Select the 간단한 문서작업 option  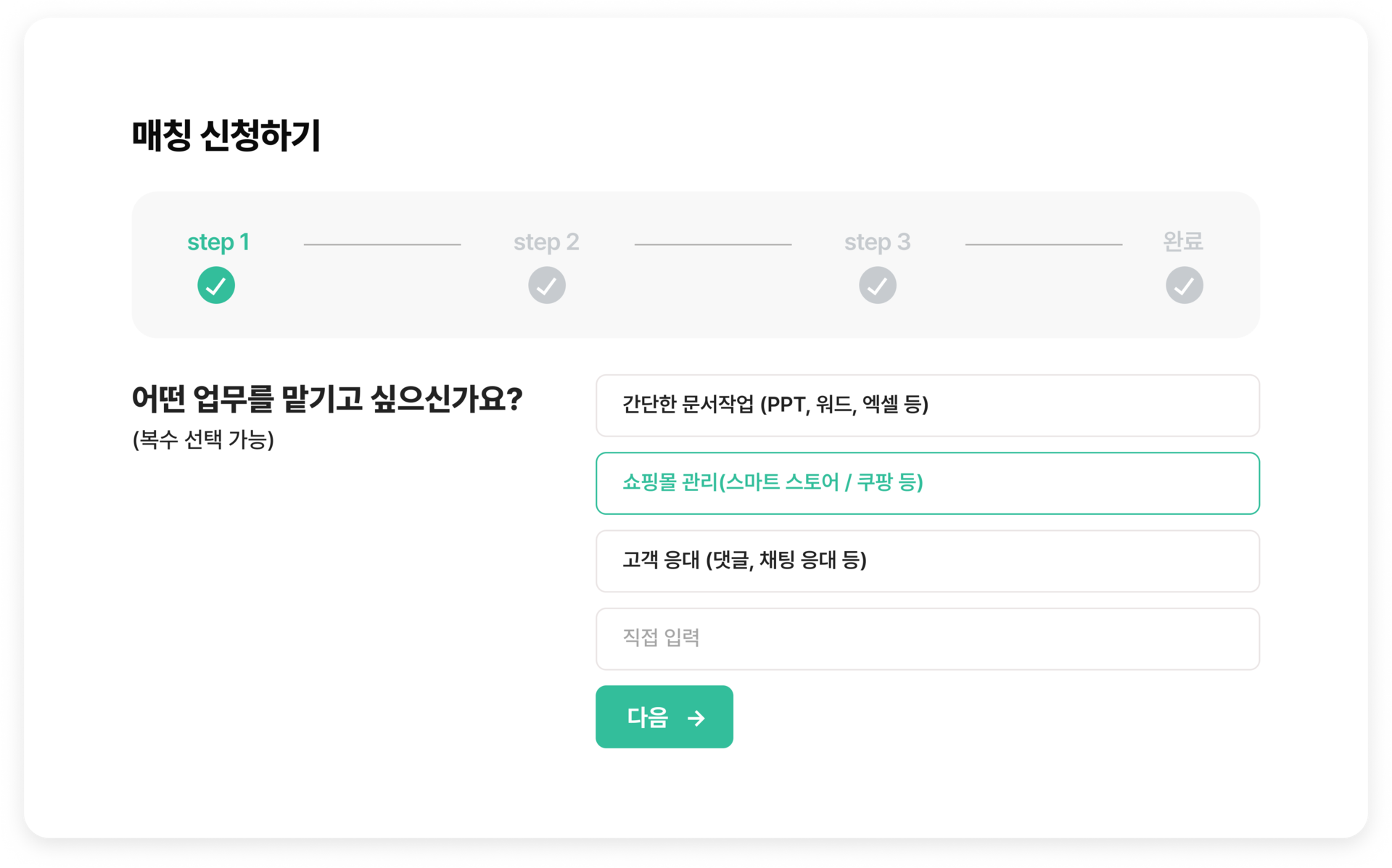[927, 405]
